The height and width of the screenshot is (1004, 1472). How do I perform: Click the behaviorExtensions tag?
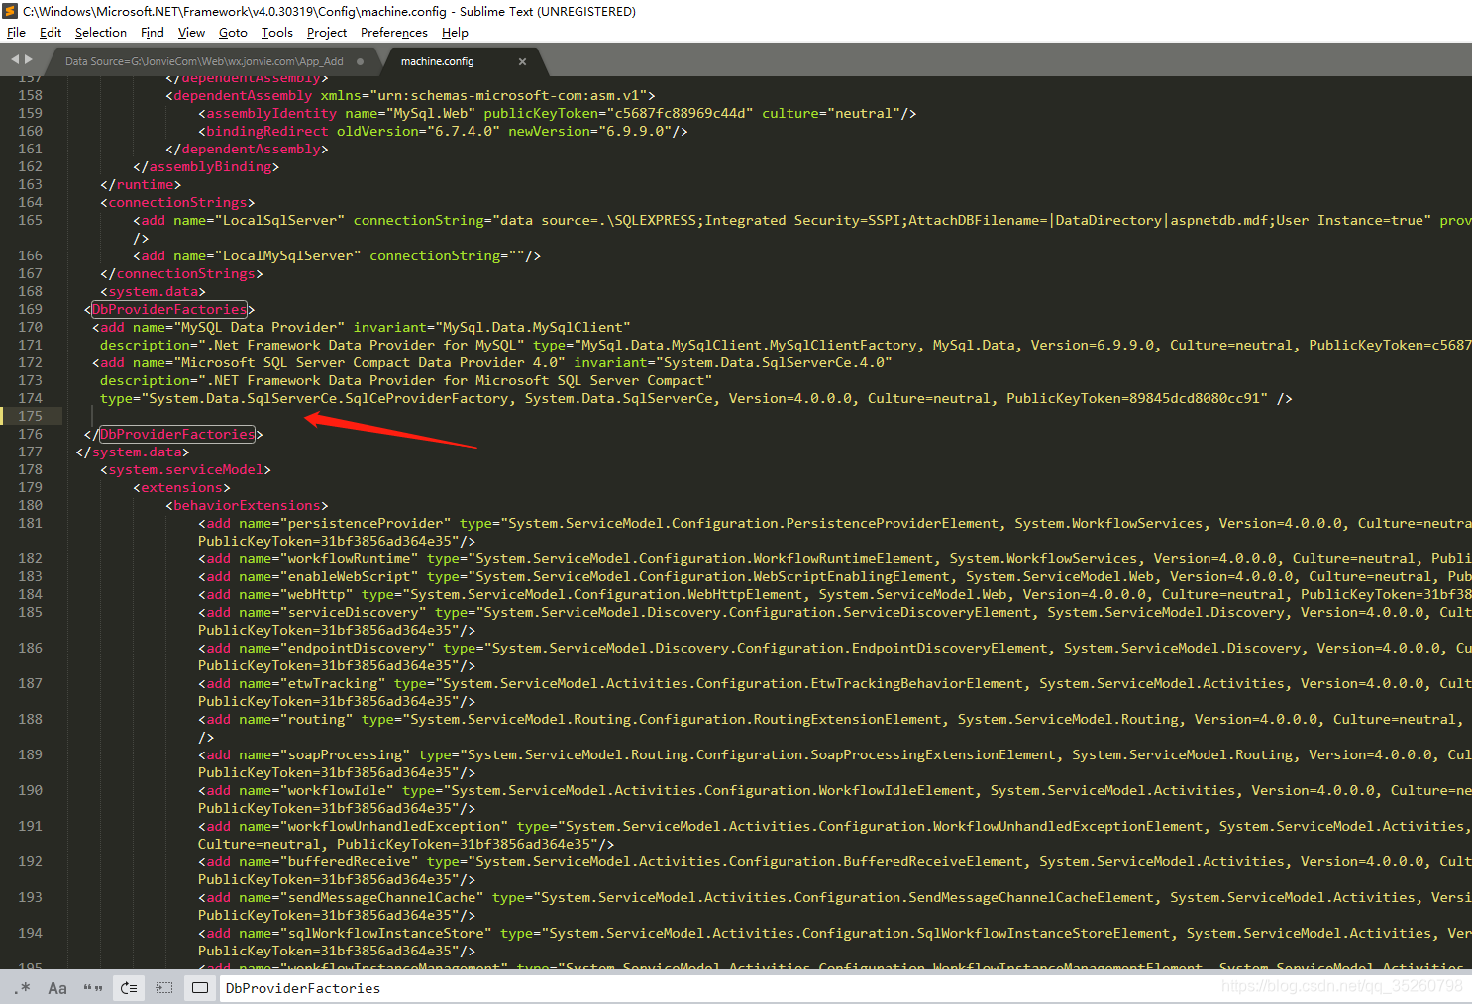pos(247,505)
